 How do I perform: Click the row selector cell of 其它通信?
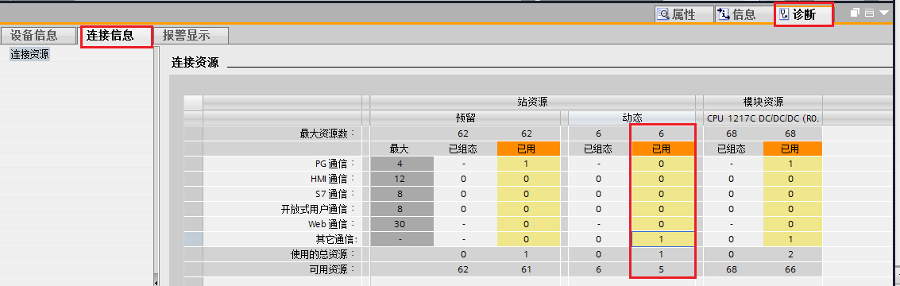(194, 239)
